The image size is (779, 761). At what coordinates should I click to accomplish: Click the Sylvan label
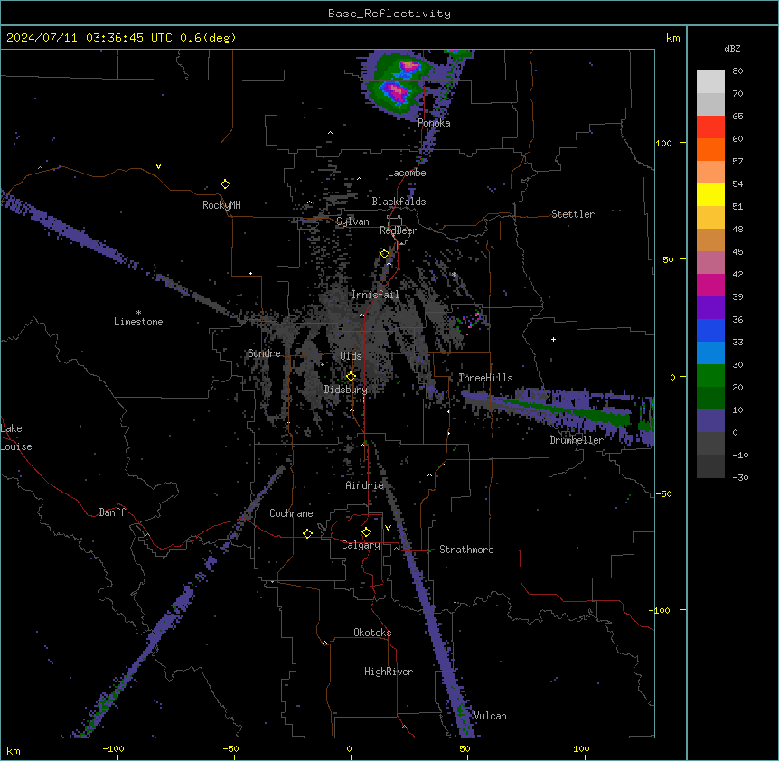click(x=352, y=221)
